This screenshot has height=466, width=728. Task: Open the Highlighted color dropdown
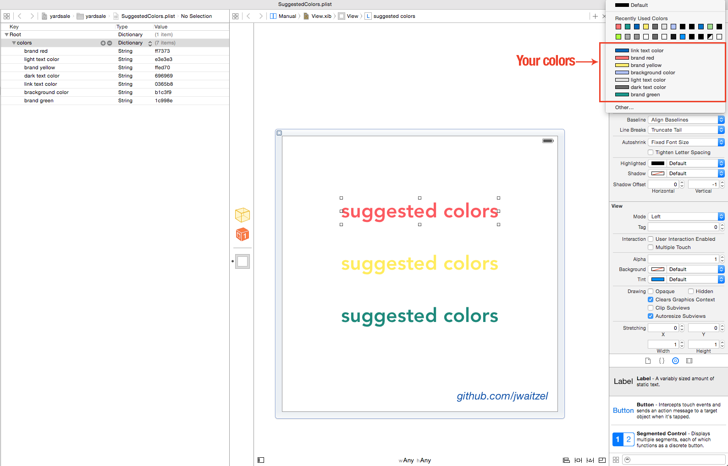click(695, 163)
